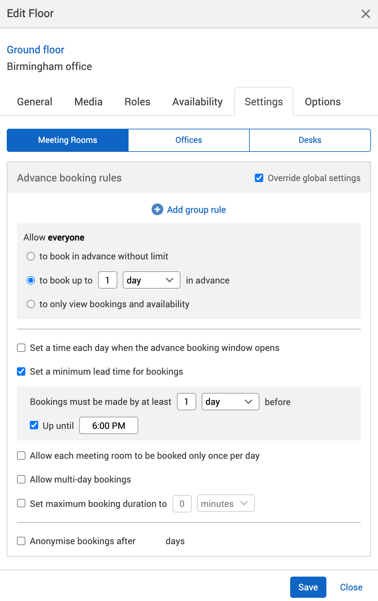
Task: Open the advance booking day unit dropdown
Action: [151, 280]
